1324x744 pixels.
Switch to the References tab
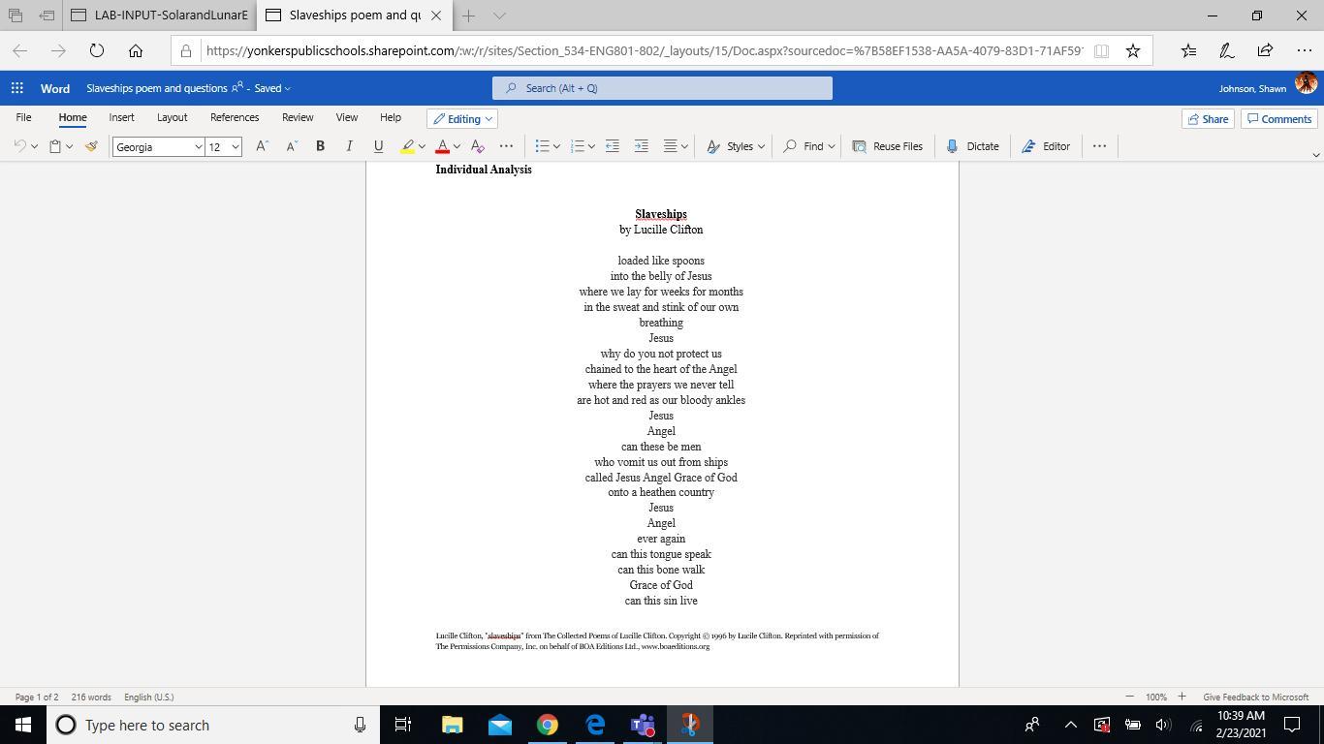coord(235,117)
